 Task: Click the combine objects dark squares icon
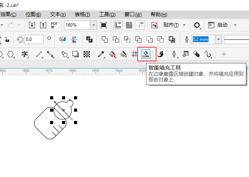pos(89,39)
